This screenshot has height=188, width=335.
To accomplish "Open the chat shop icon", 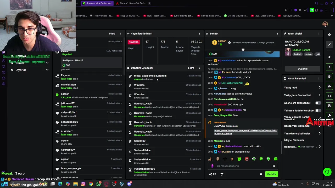I will point(222,174).
